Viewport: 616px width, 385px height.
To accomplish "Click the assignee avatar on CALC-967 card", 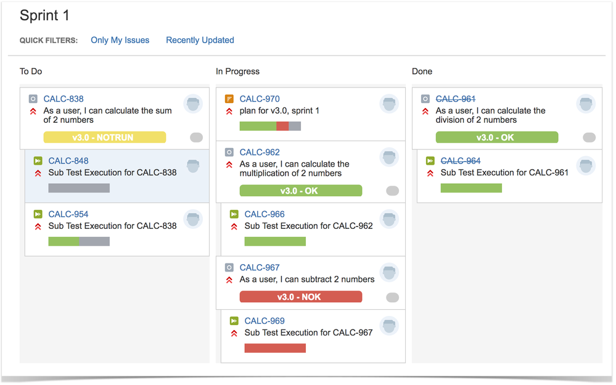I will (389, 272).
